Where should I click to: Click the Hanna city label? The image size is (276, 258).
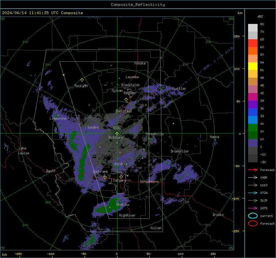(x=214, y=137)
